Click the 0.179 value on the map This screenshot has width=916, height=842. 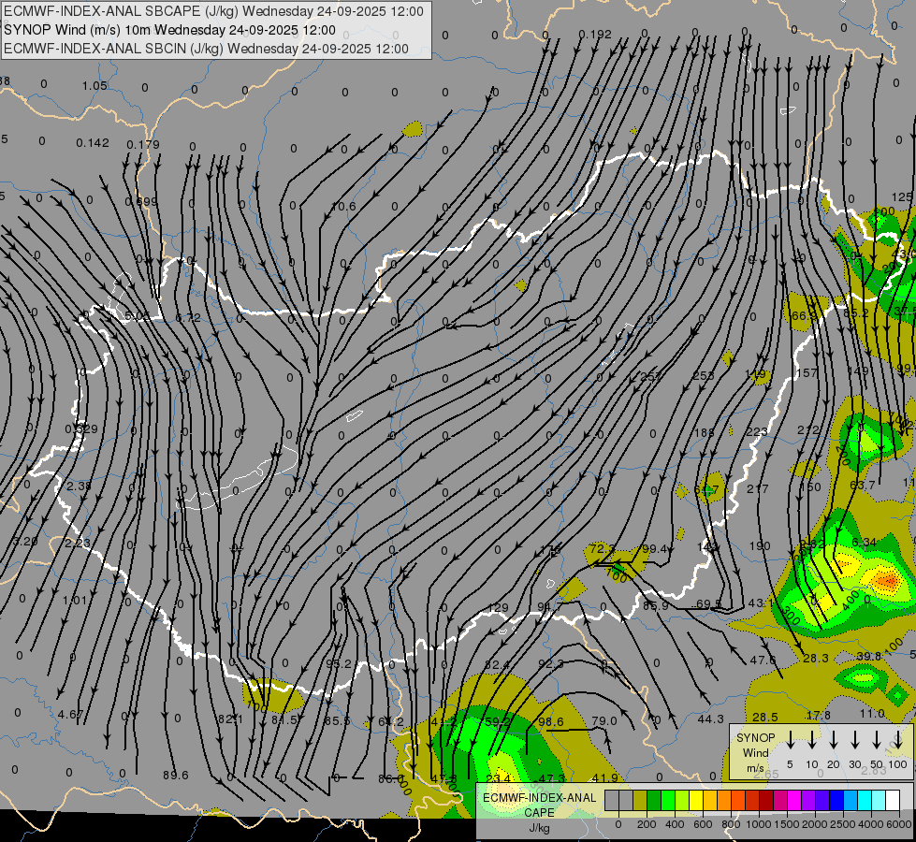(143, 144)
